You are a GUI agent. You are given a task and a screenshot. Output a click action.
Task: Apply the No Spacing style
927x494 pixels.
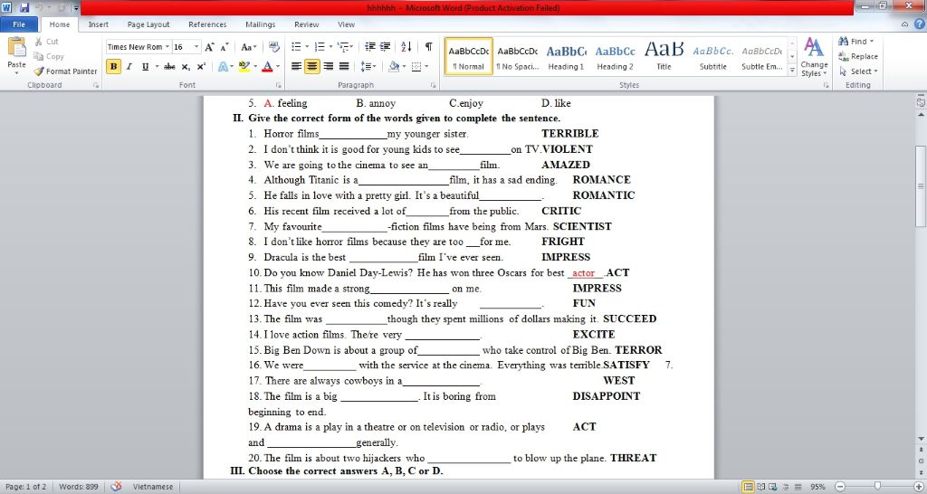click(x=517, y=57)
